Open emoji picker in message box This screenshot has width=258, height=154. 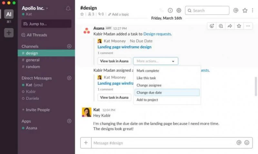pyautogui.click(x=247, y=142)
